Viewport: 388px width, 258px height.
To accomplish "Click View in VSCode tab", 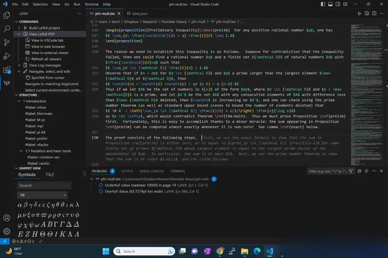I will click(x=47, y=40).
